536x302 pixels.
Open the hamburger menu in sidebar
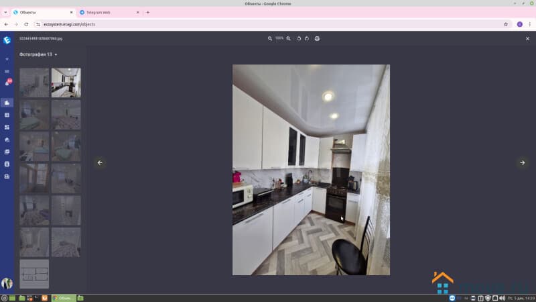pyautogui.click(x=7, y=71)
